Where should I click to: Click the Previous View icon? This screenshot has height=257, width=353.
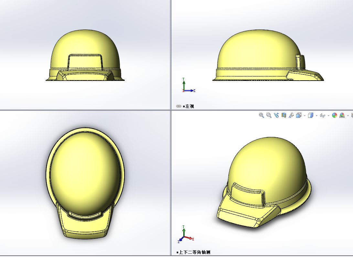(x=276, y=115)
